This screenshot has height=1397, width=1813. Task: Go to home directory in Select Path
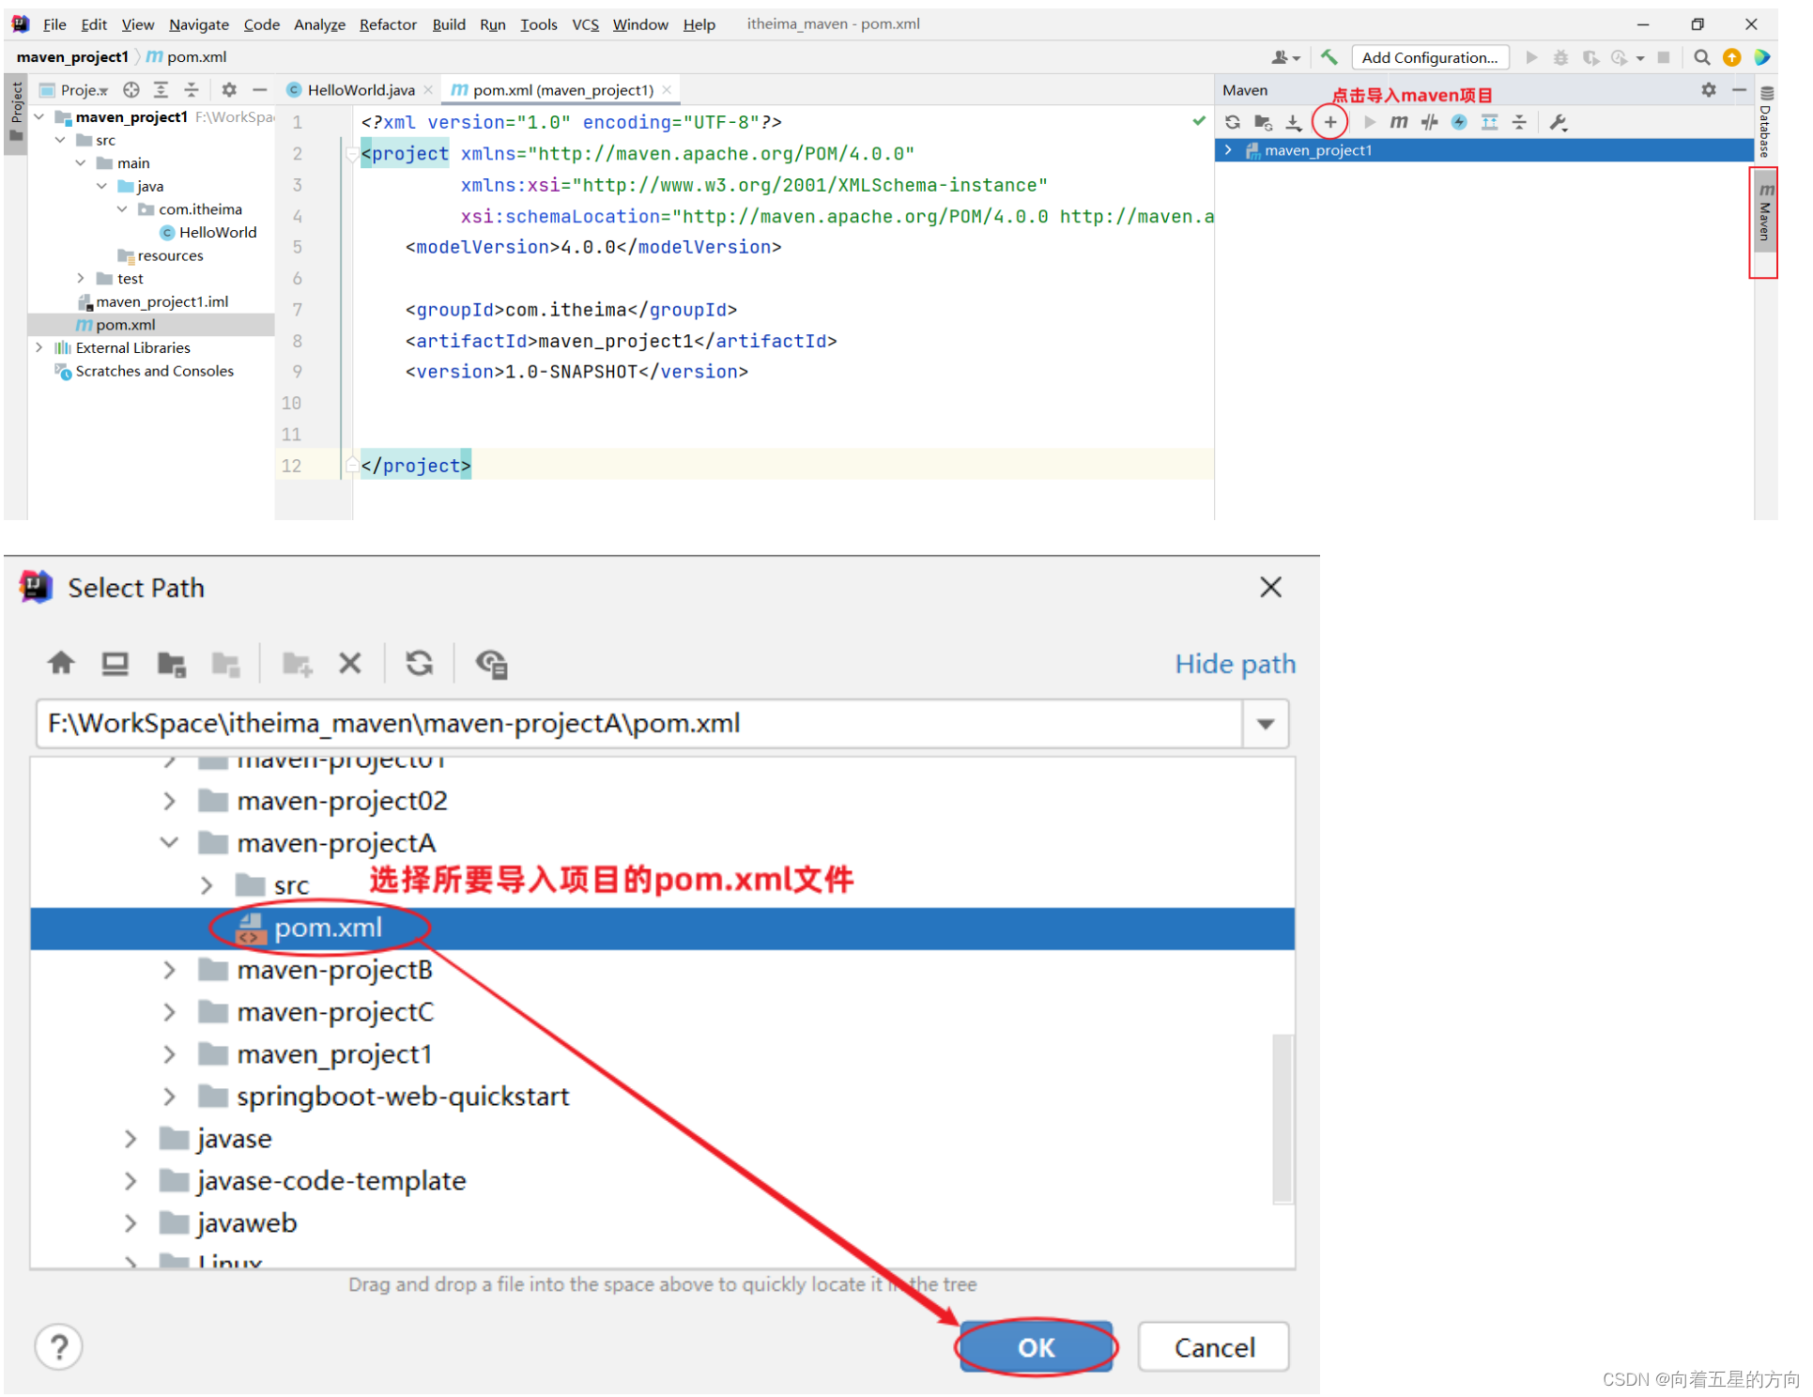(61, 664)
